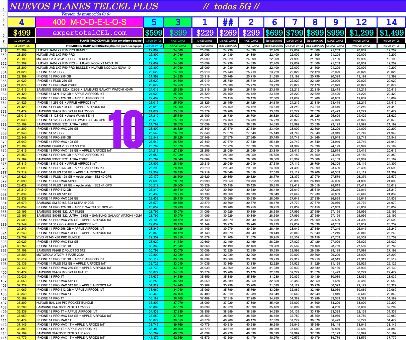
Task: Select 26,559 in the VIVO V2145 X80 row
Action: [361, 237]
